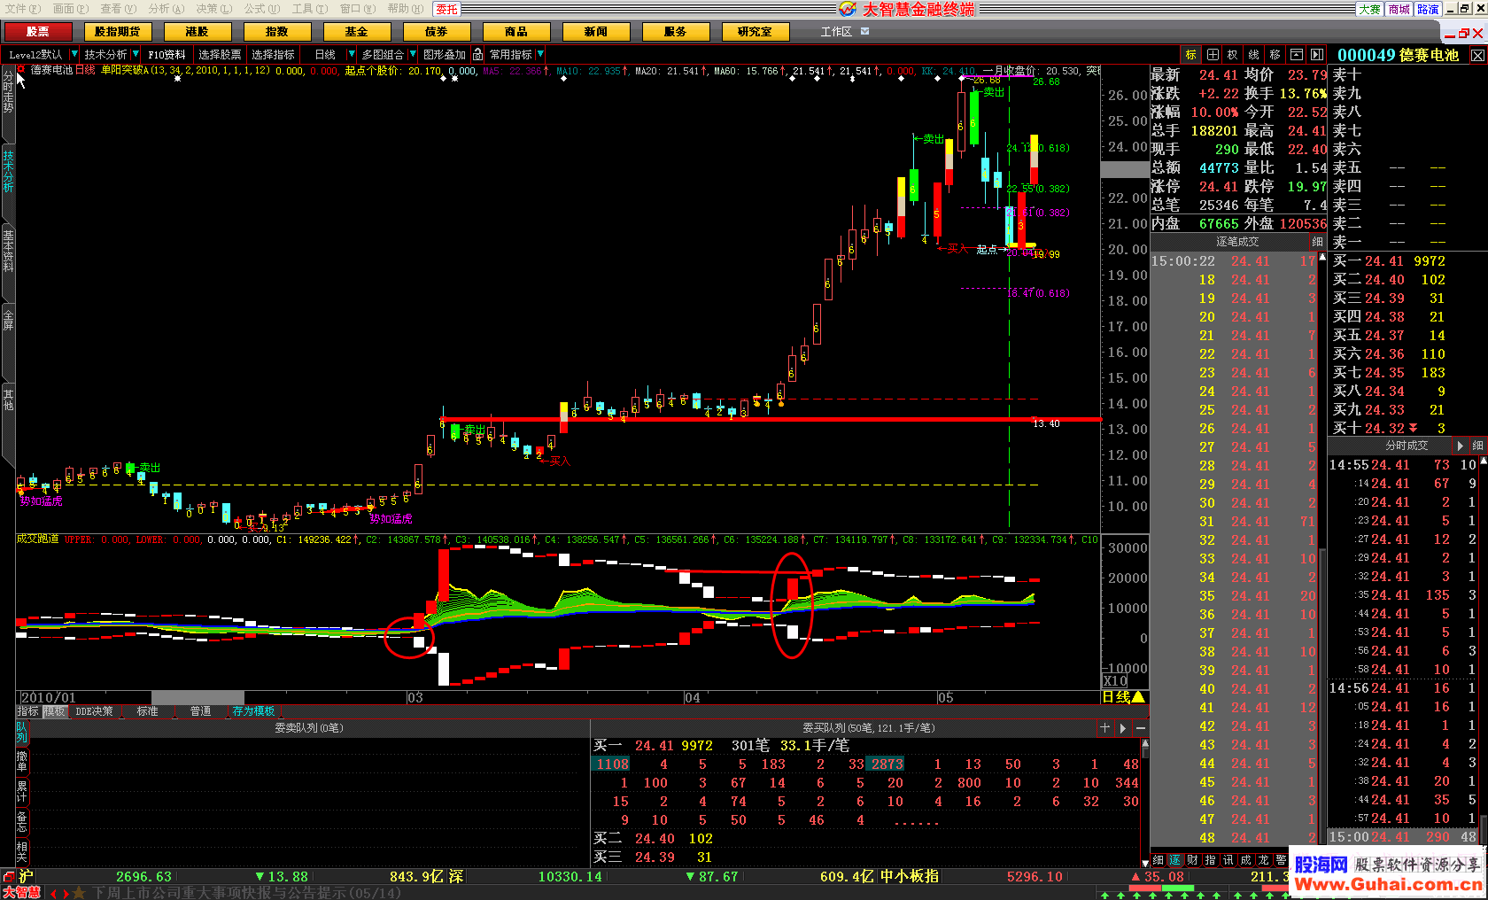Select the 累计 vertical tab
Viewport: 1488px width, 900px height.
[22, 792]
